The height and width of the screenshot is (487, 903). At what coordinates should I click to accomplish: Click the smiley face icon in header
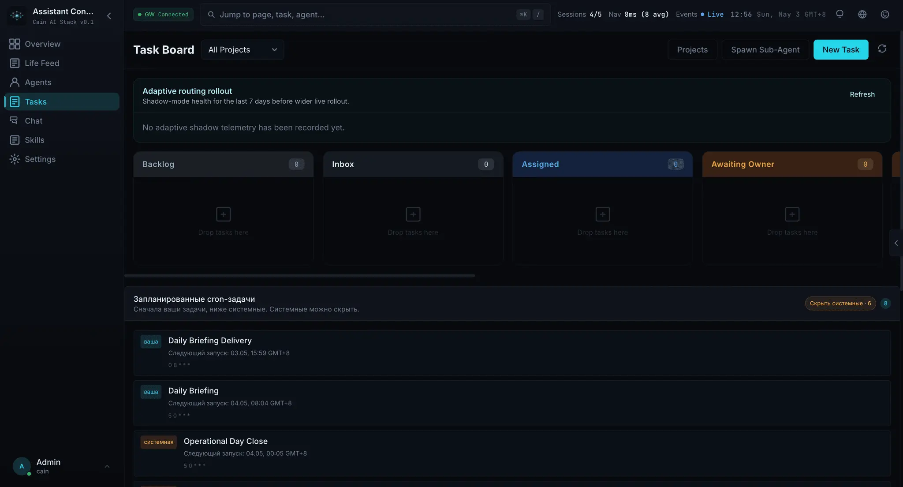coord(884,14)
